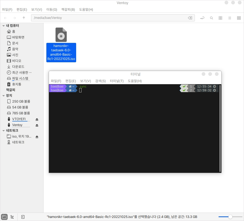Screen dimensions: 244x221
Task: Adjust the icon zoom slider
Action: tap(230, 217)
